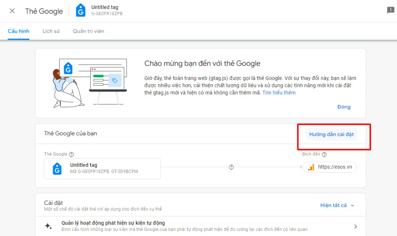Click the Chào mừng bạn đến với thẻ Google heading
The height and width of the screenshot is (236, 397).
click(x=202, y=63)
